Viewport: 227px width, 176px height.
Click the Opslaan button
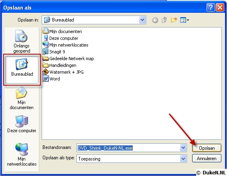point(207,148)
